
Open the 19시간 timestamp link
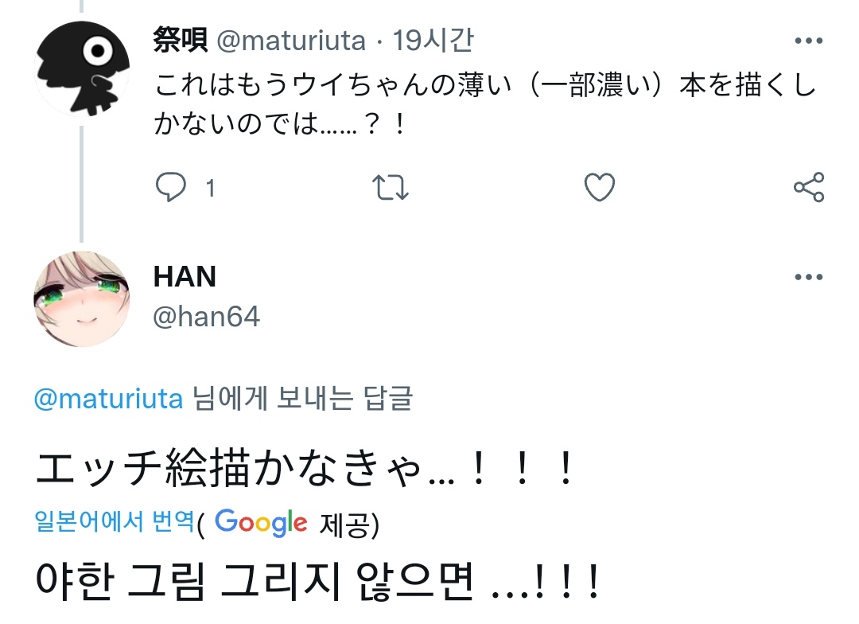point(433,40)
